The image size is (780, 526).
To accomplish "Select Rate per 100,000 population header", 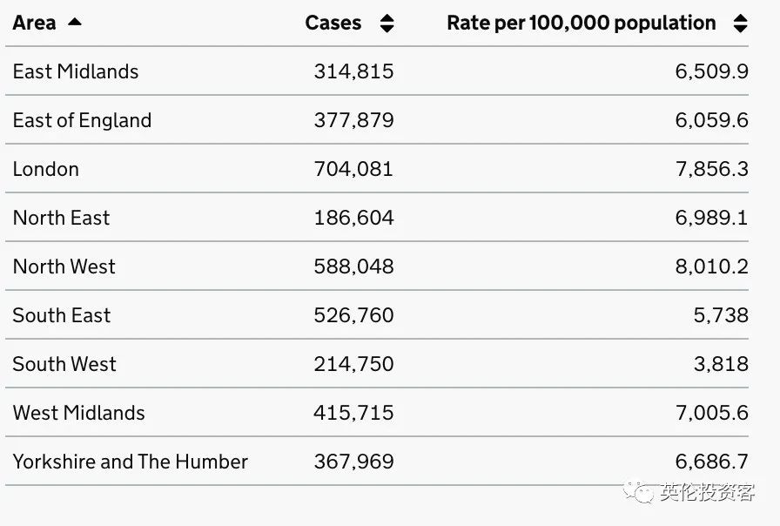I will (x=581, y=24).
